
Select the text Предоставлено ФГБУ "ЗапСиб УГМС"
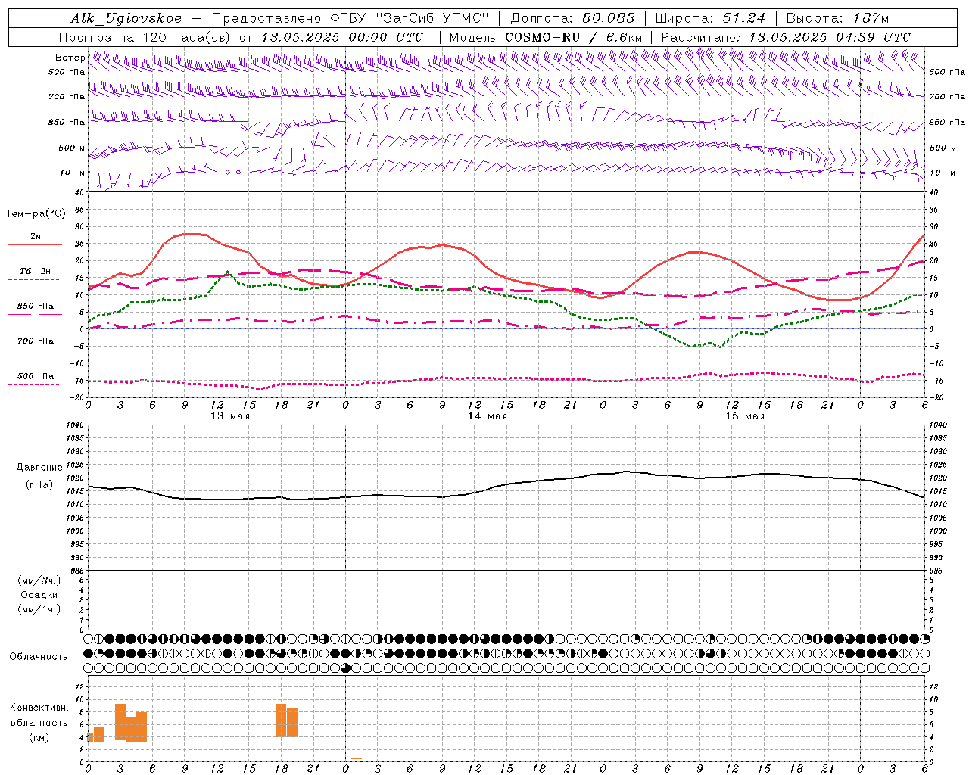point(351,18)
